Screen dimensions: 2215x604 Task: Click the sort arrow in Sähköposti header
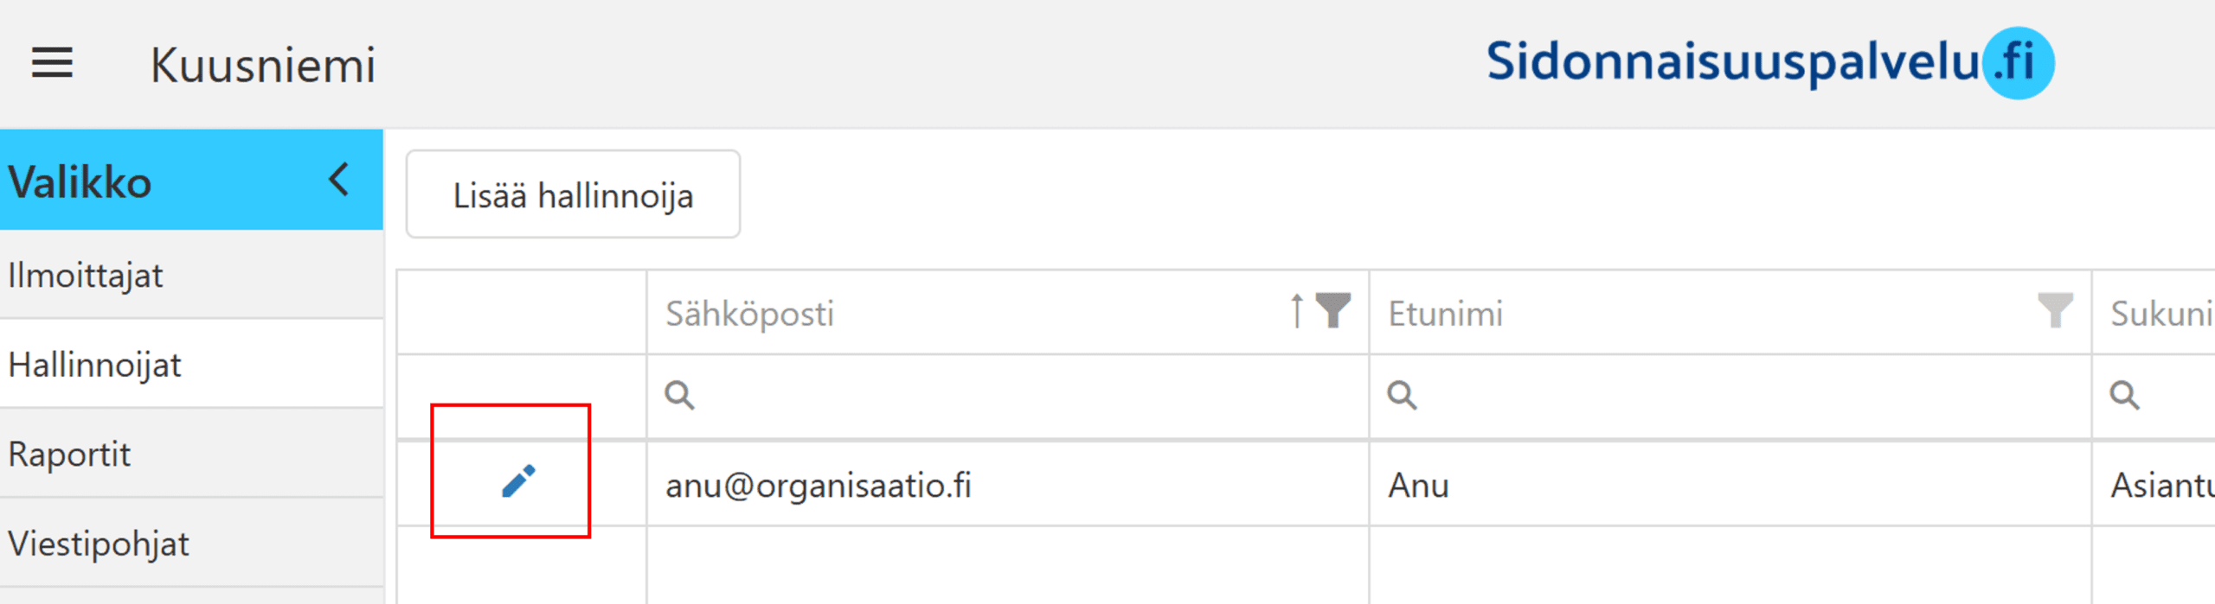(1296, 311)
